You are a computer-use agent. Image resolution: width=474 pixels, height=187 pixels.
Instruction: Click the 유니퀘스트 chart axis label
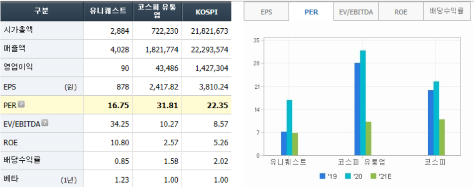288,162
